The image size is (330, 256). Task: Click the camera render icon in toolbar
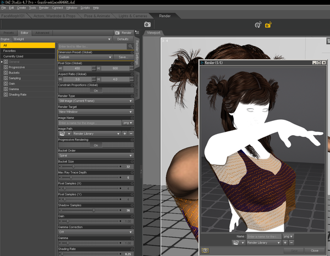147,24
